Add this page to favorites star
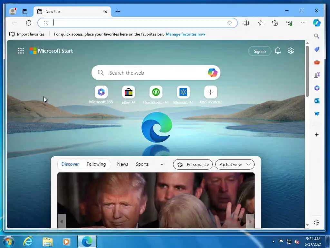The height and width of the screenshot is (248, 330). 229,23
